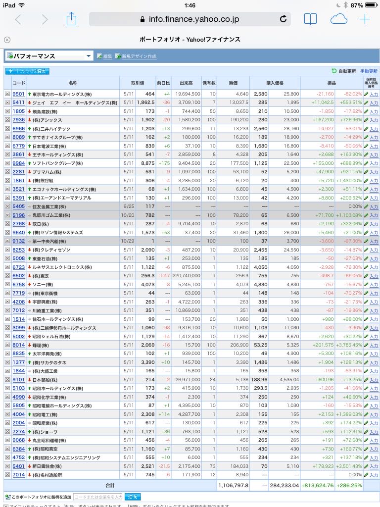Open stock code 9984 link
This screenshot has height=507, width=380.
[x=18, y=163]
